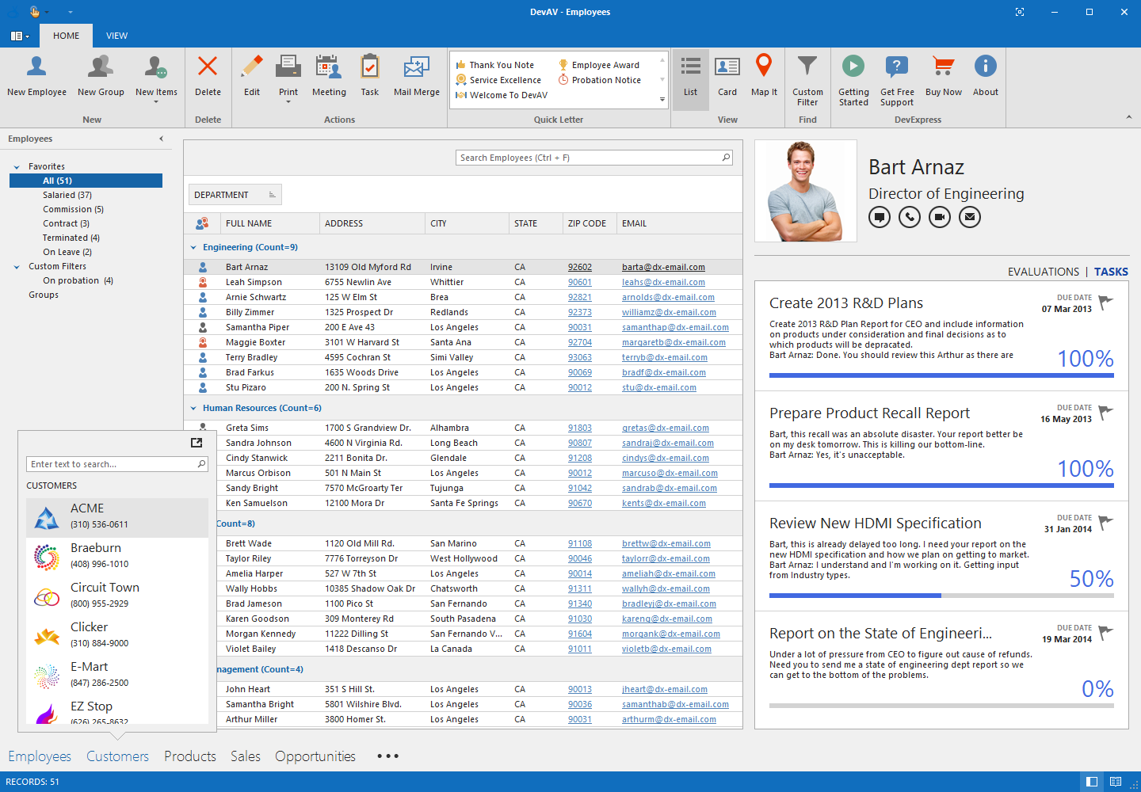Switch to the VIEW ribbon tab
This screenshot has height=792, width=1141.
pyautogui.click(x=116, y=36)
